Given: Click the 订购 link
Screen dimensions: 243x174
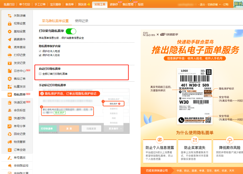Looking at the screenshot, I should coord(226,5).
